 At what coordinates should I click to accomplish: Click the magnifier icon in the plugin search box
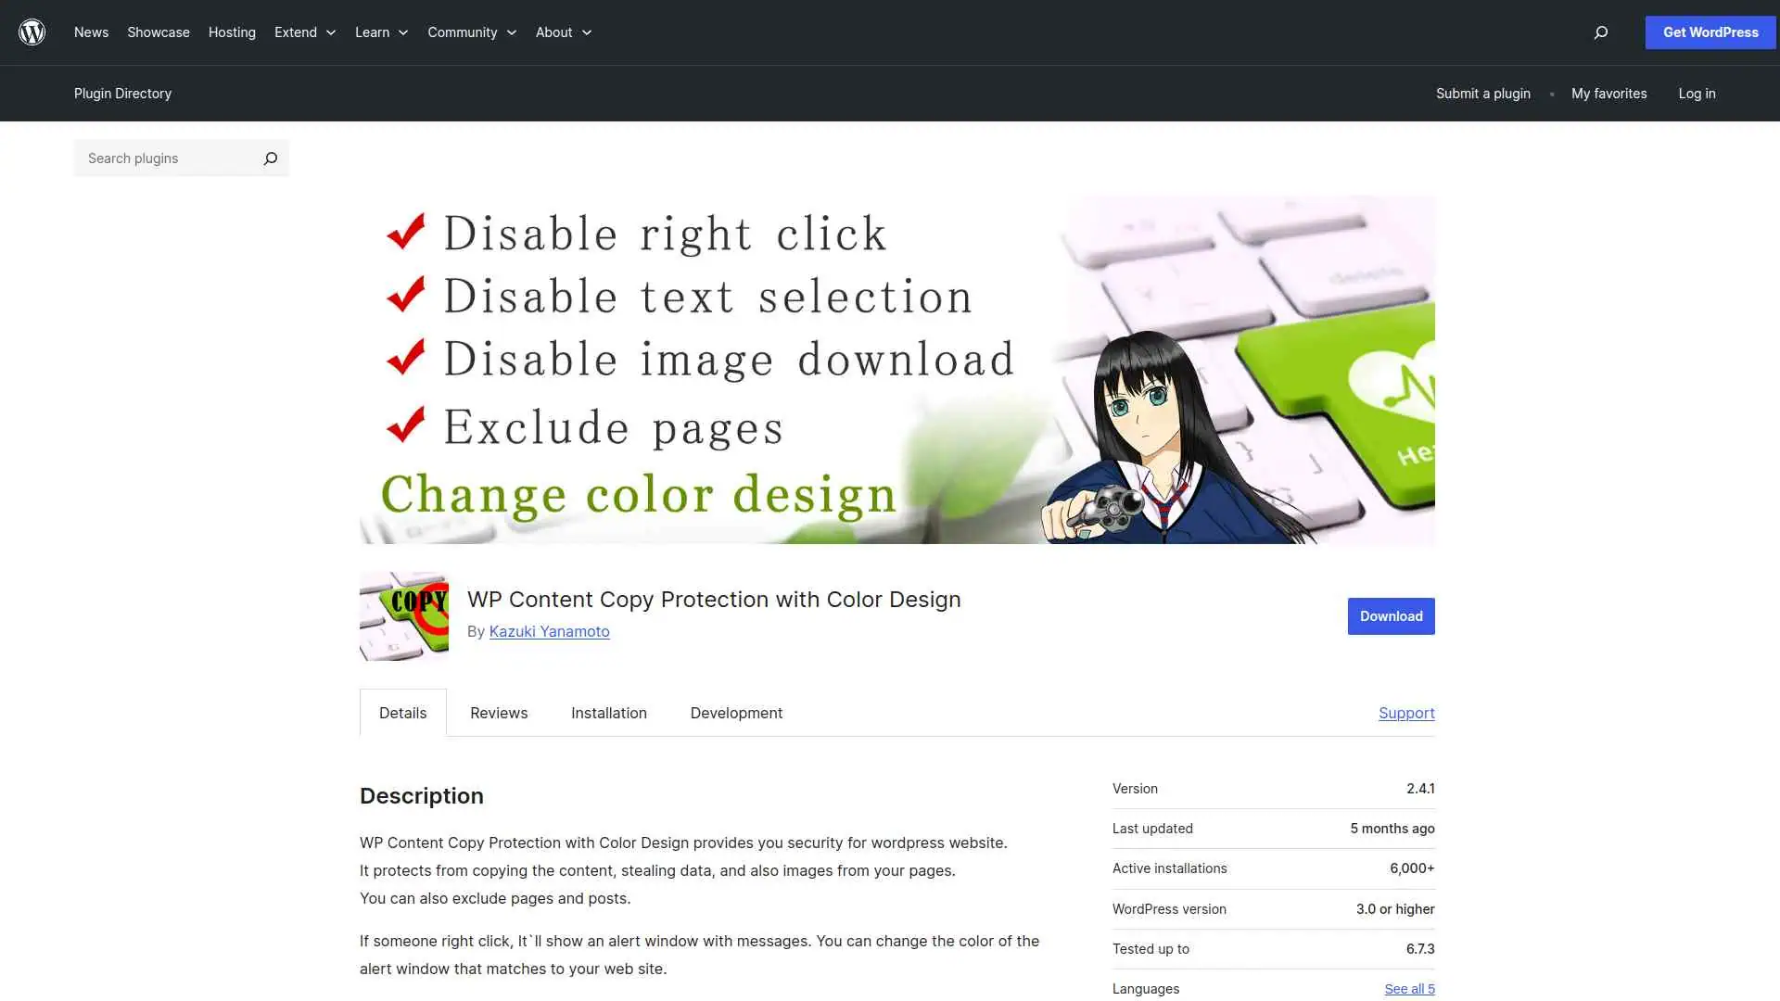pyautogui.click(x=270, y=158)
